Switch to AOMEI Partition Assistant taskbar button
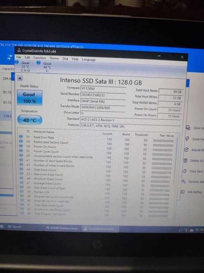204x273 pixels. (x=63, y=228)
